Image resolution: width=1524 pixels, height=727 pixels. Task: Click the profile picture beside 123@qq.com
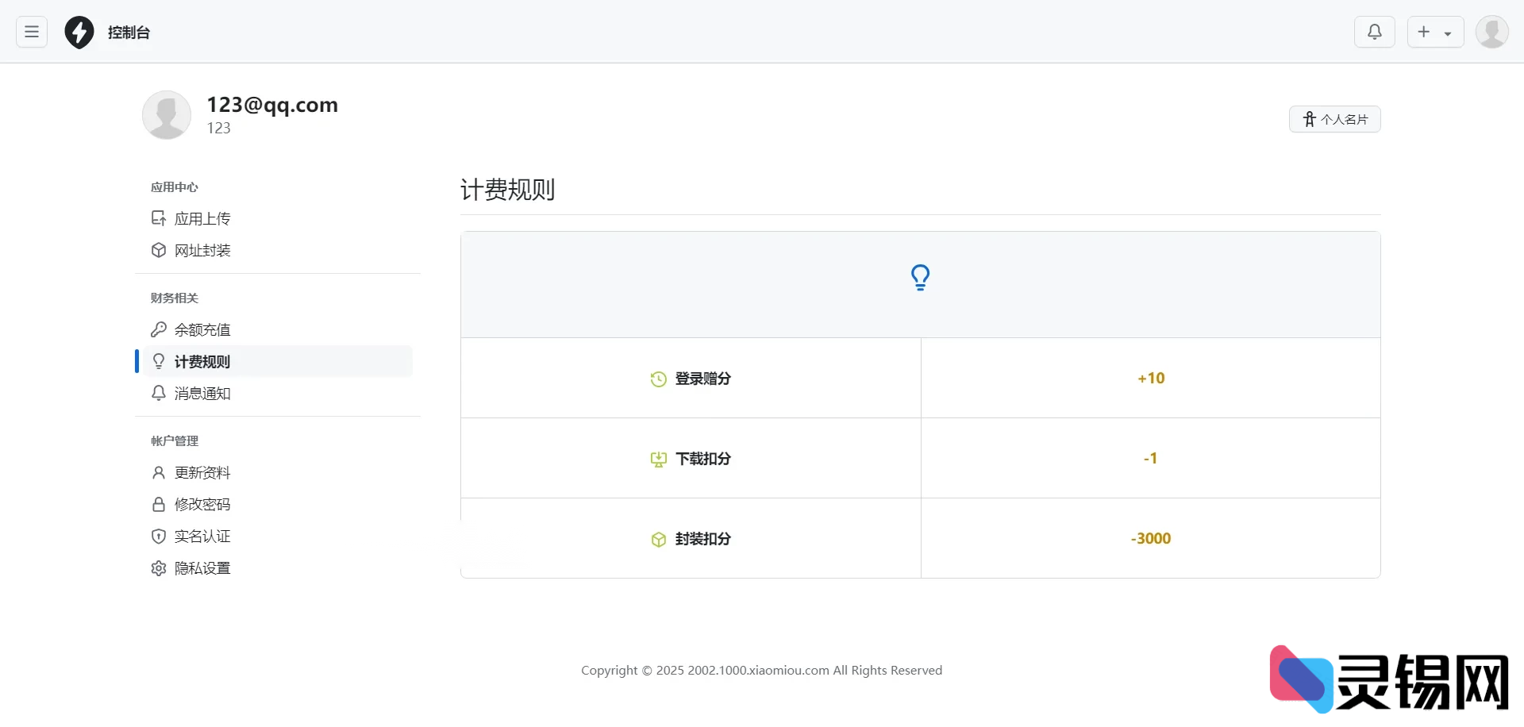(167, 115)
